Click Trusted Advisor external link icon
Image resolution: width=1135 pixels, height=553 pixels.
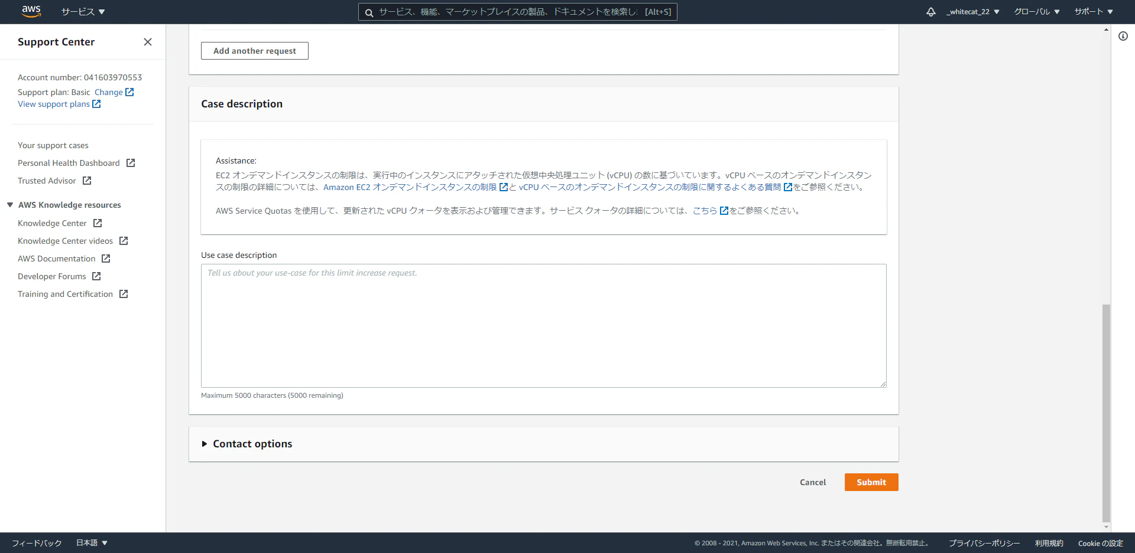click(86, 181)
